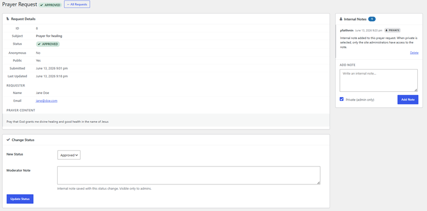Image resolution: width=427 pixels, height=211 pixels.
Task: Click the note author name 'pfaithmin'
Action: (x=346, y=30)
